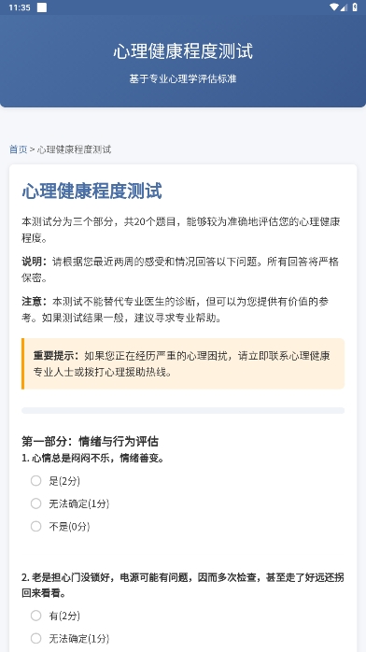Tap the section heading 第一部分：情绪与行为评估
The image size is (366, 652).
(91, 441)
